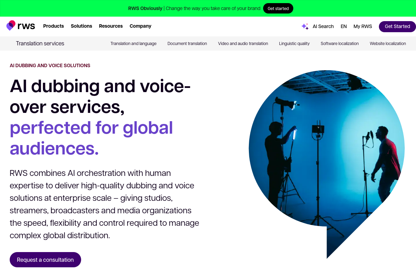Open the Products menu
This screenshot has width=416, height=277.
[x=53, y=26]
